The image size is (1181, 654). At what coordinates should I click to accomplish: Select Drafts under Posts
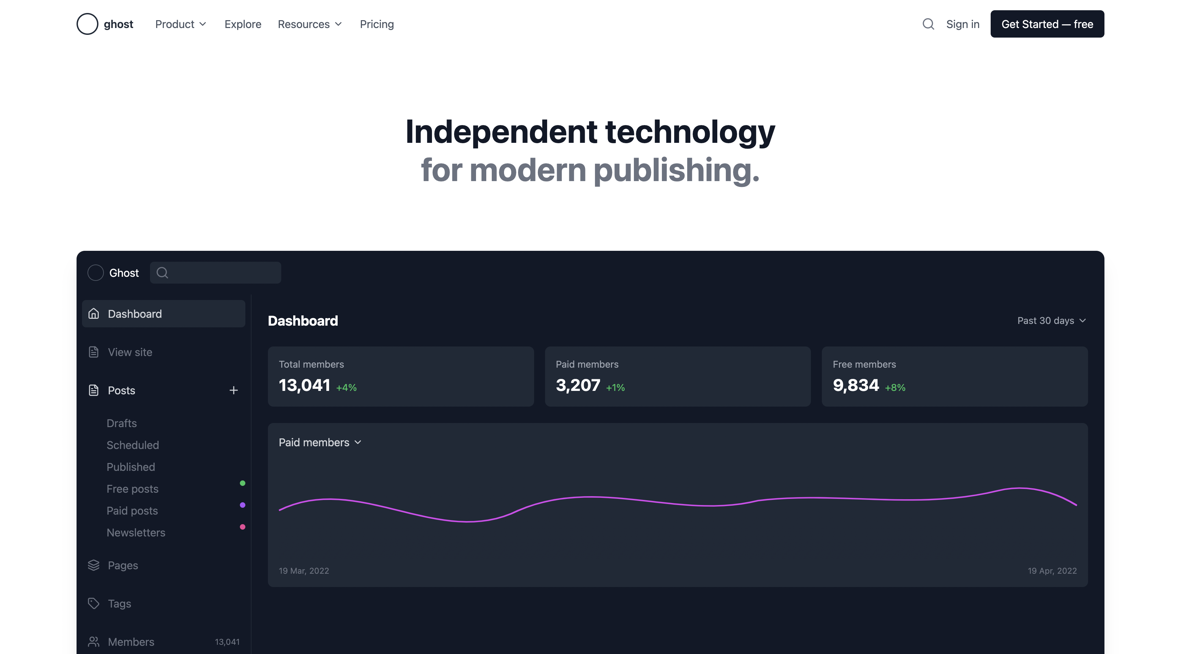click(122, 423)
